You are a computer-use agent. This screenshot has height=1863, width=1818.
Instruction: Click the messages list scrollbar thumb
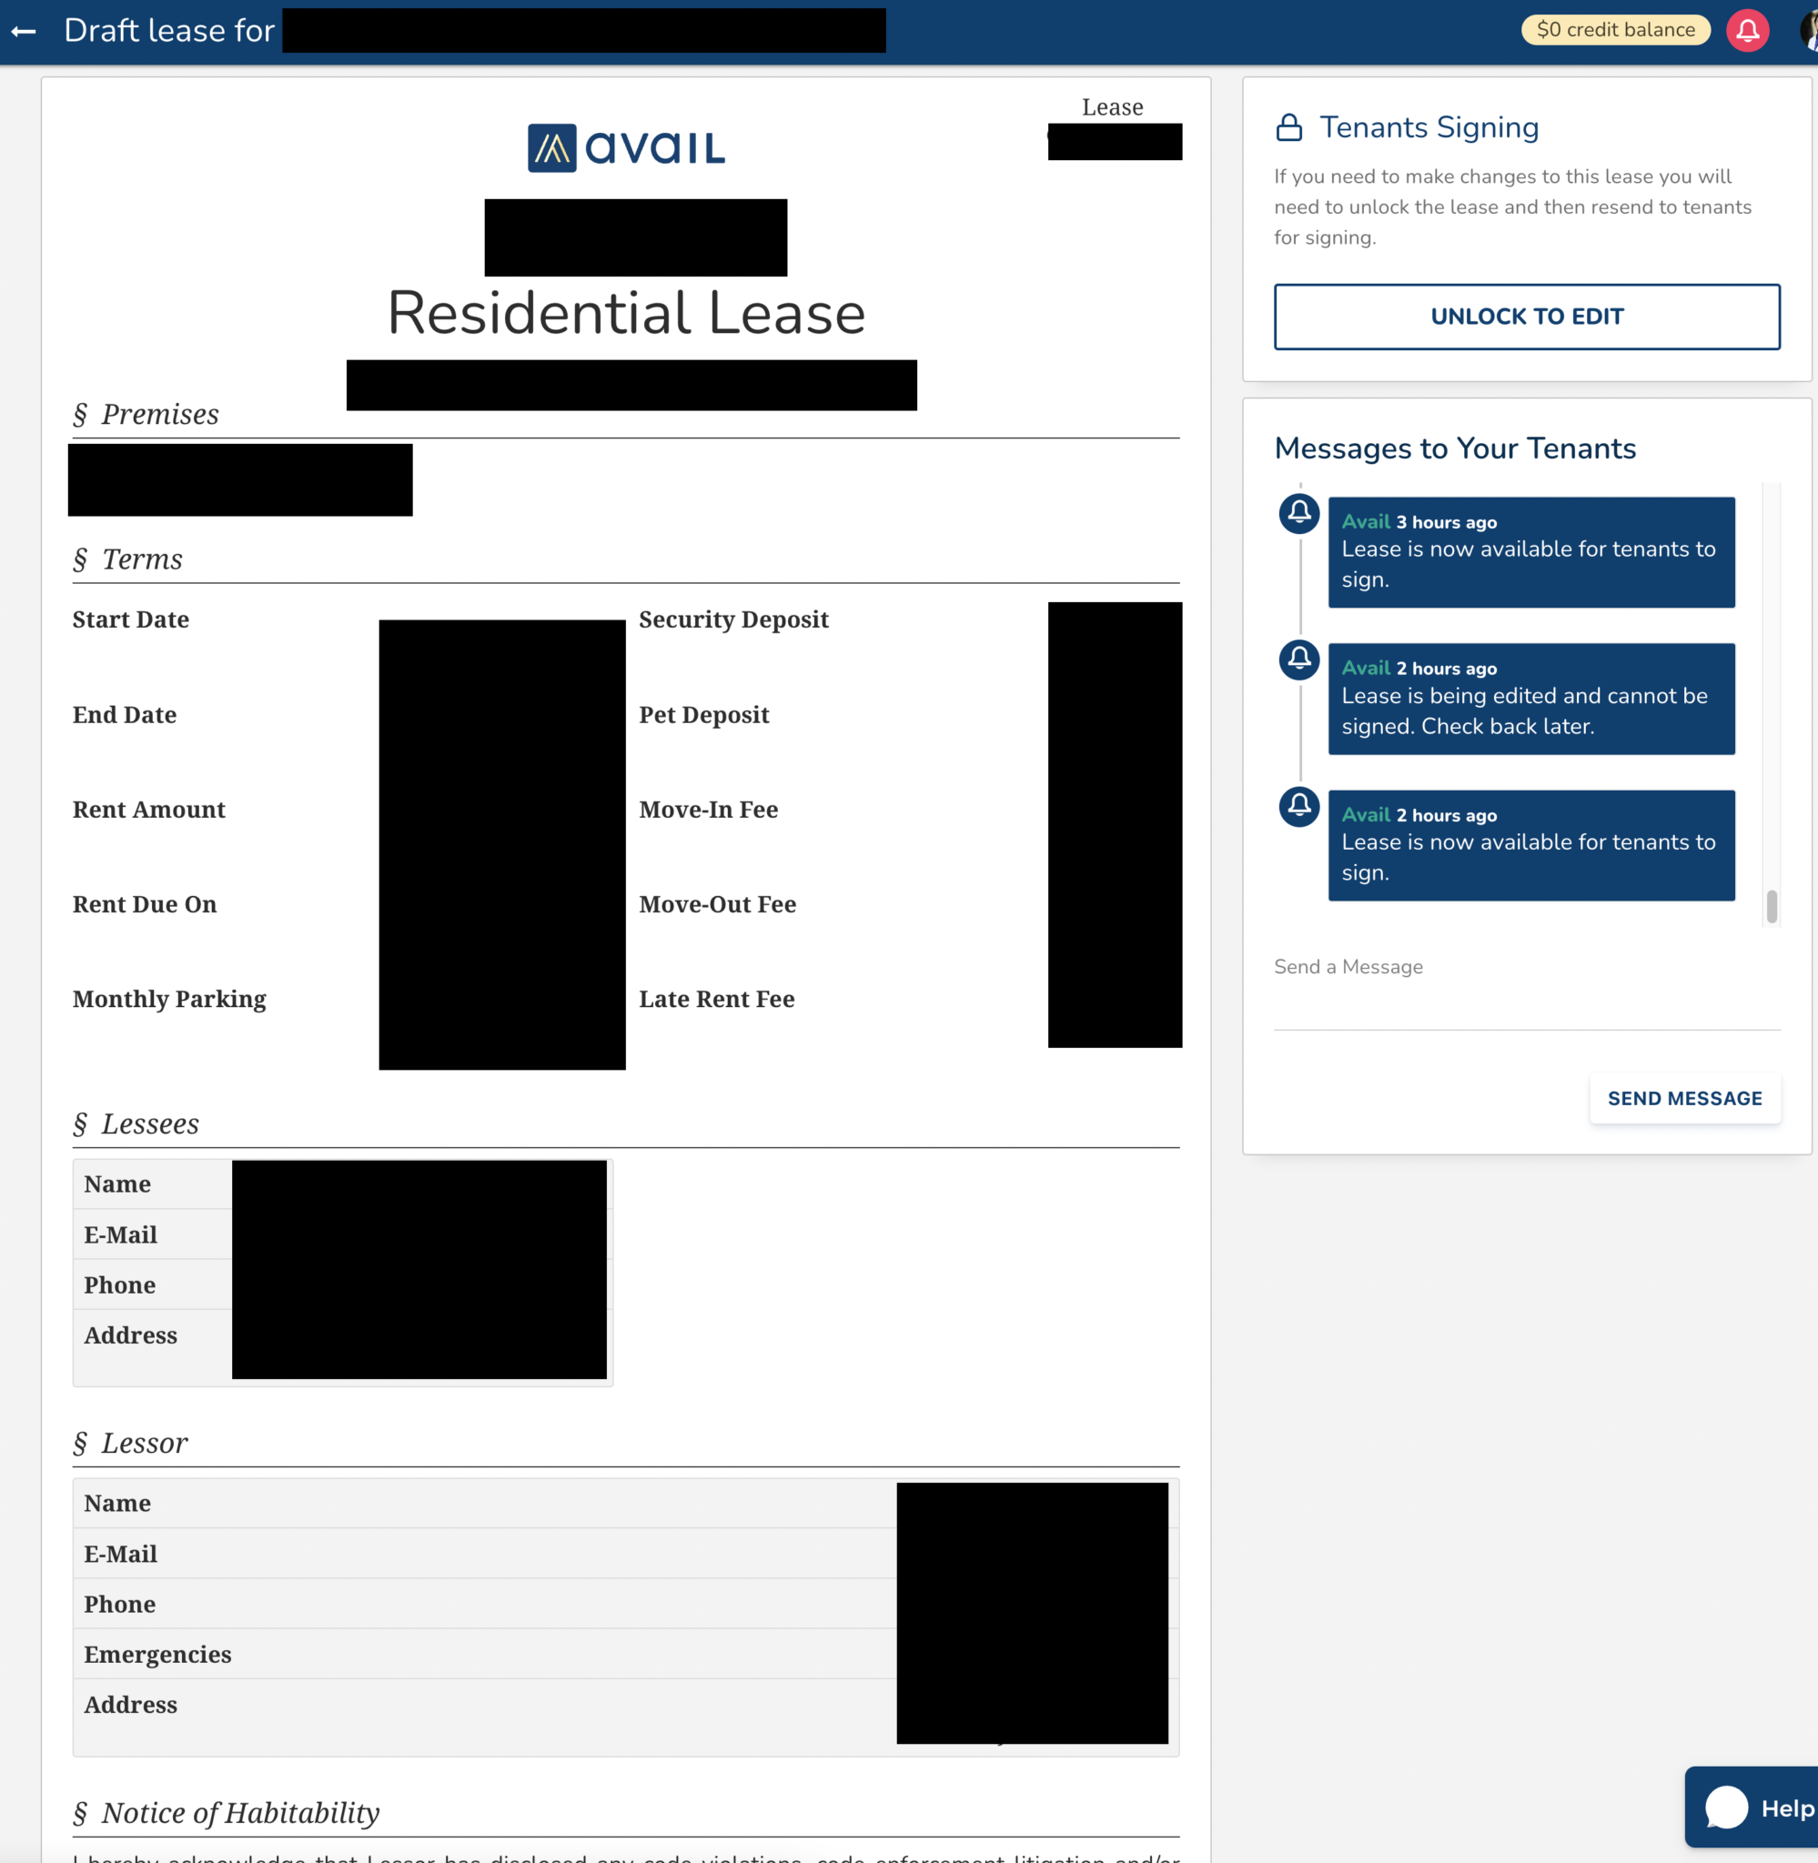1772,906
